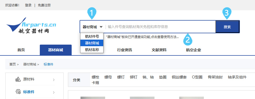255x99 pixels.
Task: Open the 行业资讯 navigation tab
Action: point(124,50)
